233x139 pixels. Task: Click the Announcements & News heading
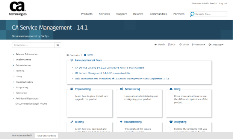coord(88,60)
